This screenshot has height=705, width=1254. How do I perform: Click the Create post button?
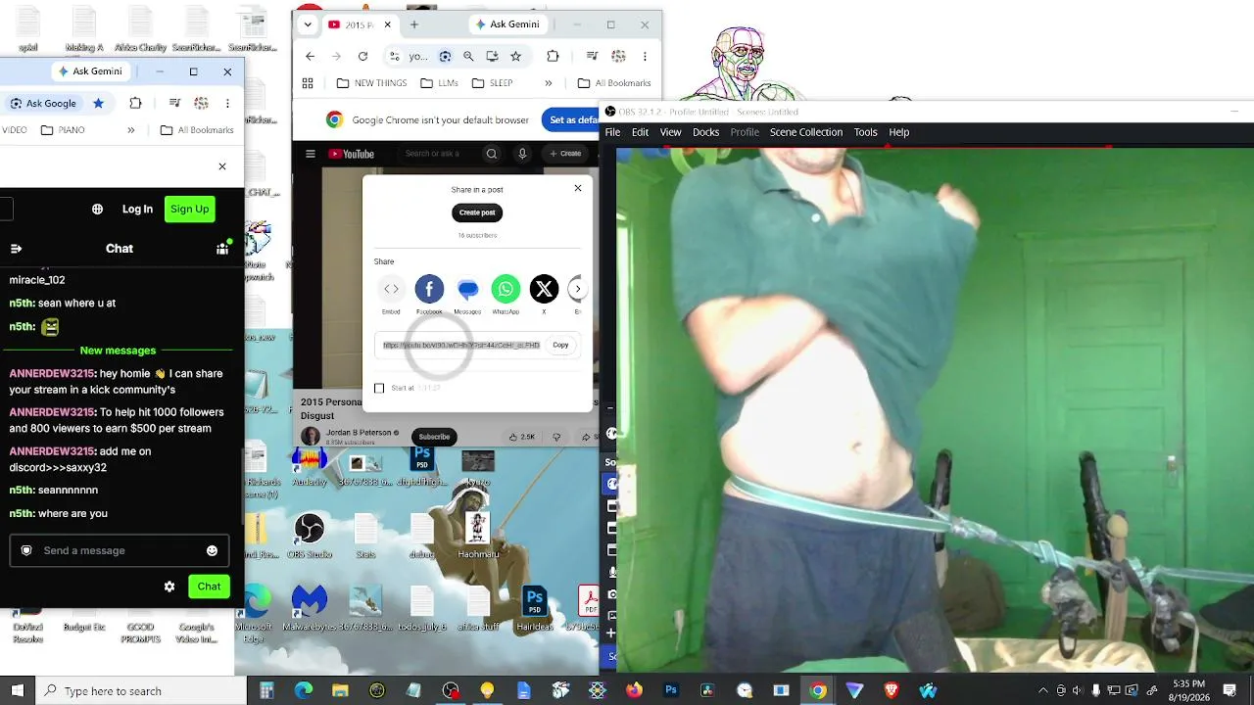pos(477,212)
